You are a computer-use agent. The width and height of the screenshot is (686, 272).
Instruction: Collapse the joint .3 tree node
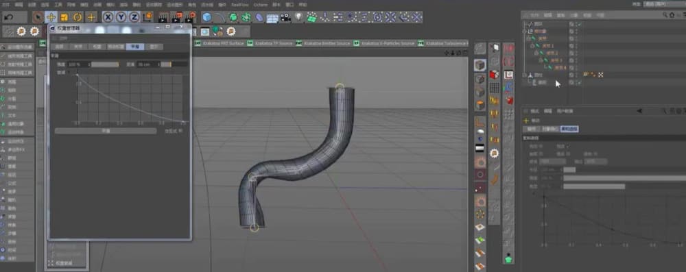541,60
